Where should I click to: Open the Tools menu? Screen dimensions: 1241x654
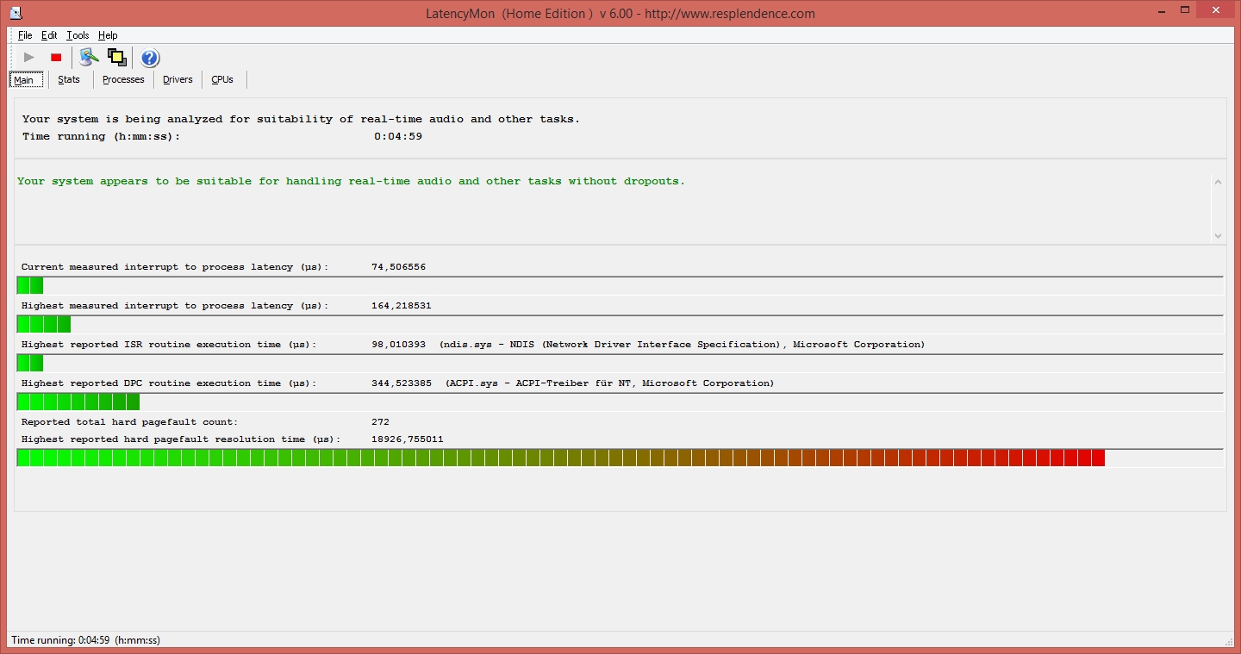[x=78, y=35]
